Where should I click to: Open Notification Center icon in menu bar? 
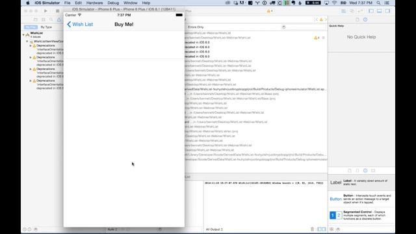387,3
